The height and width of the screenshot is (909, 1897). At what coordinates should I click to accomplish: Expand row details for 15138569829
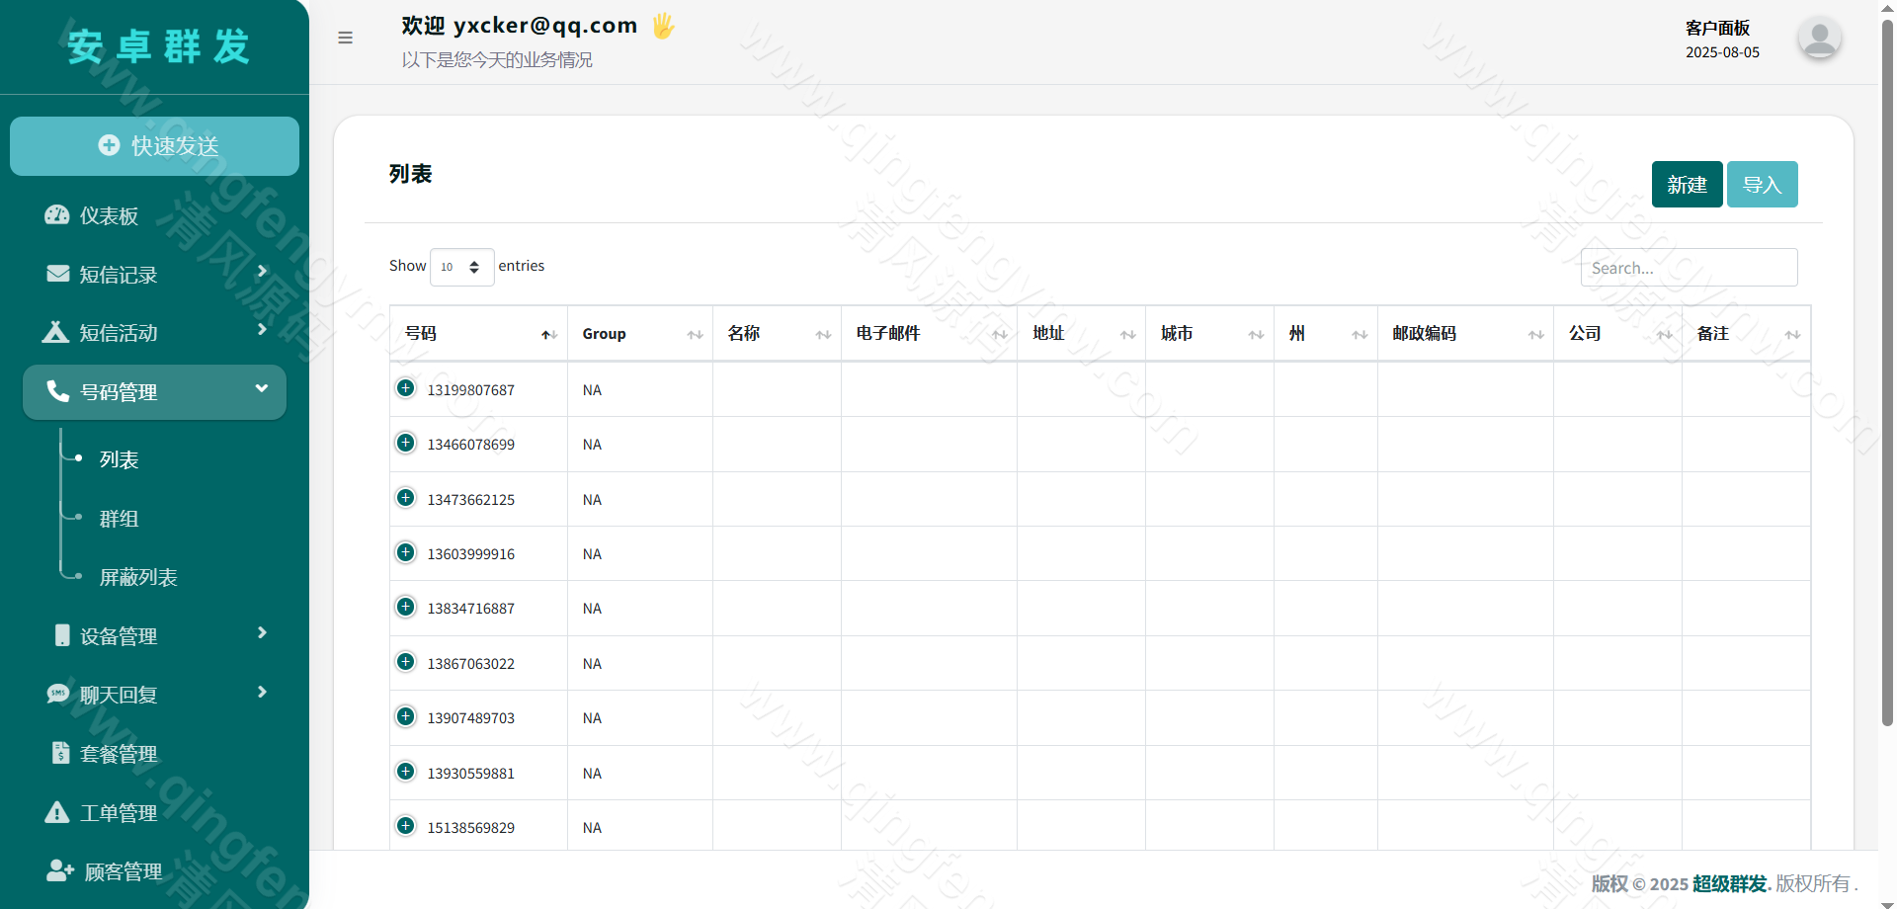pos(405,826)
